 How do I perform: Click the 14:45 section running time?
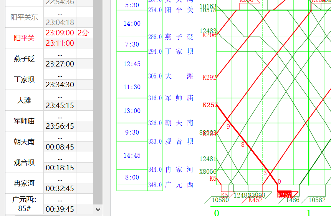click(x=132, y=155)
